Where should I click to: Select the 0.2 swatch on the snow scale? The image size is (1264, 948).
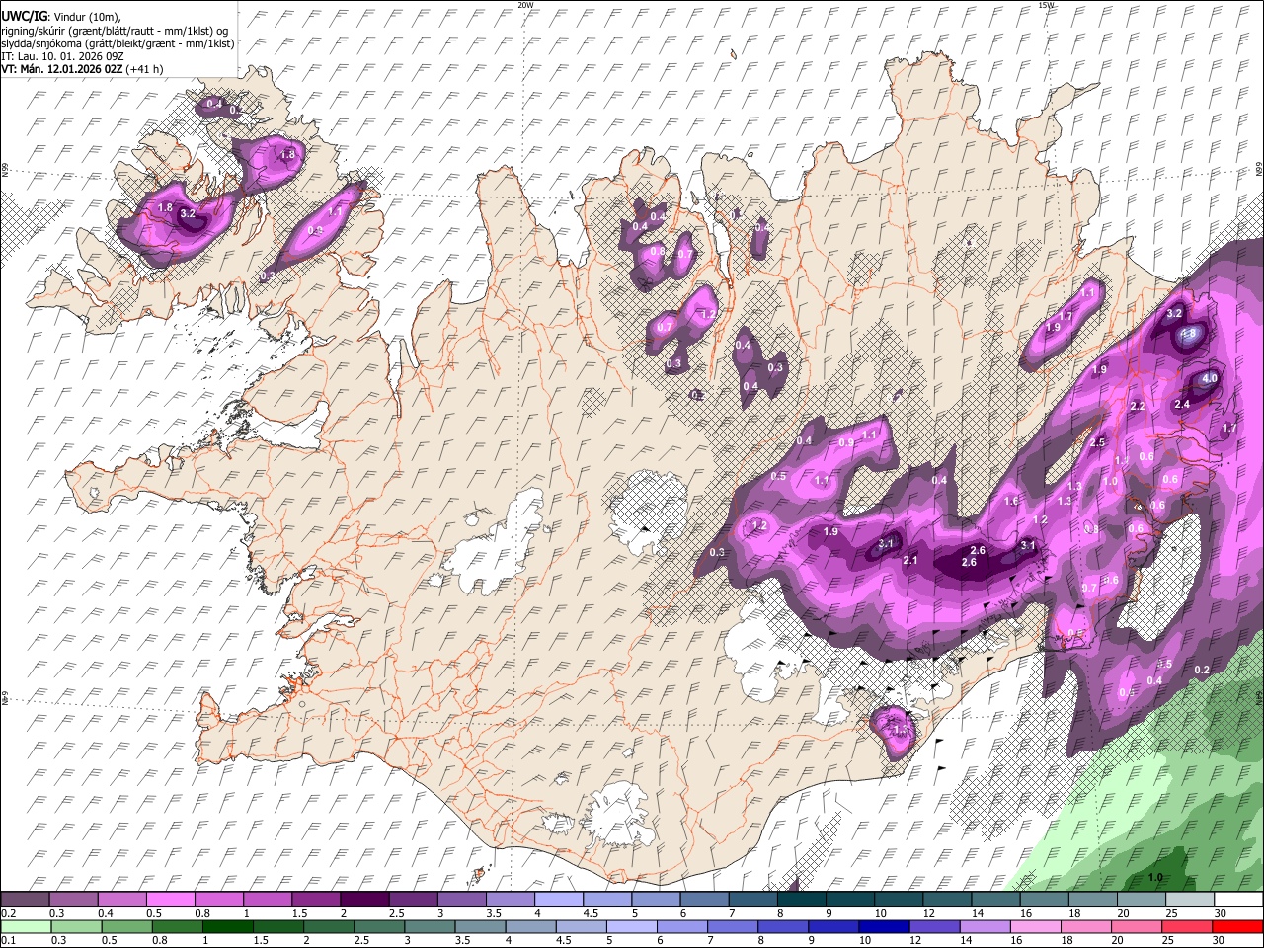click(25, 900)
